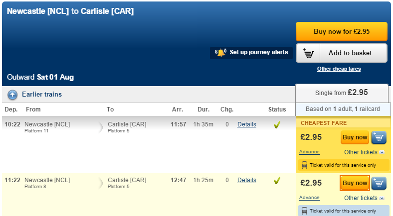
Task: Select the Single from £2.95 tab
Action: (342, 93)
